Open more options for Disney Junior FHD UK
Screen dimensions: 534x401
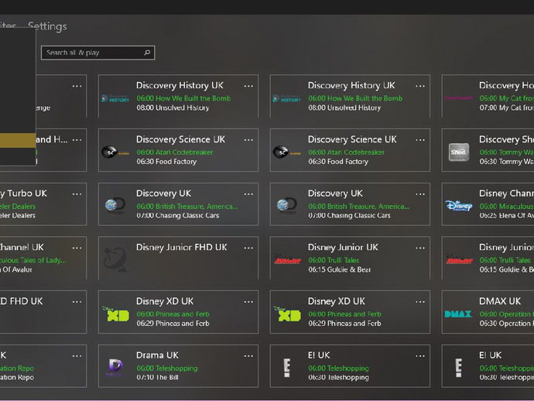(x=248, y=248)
